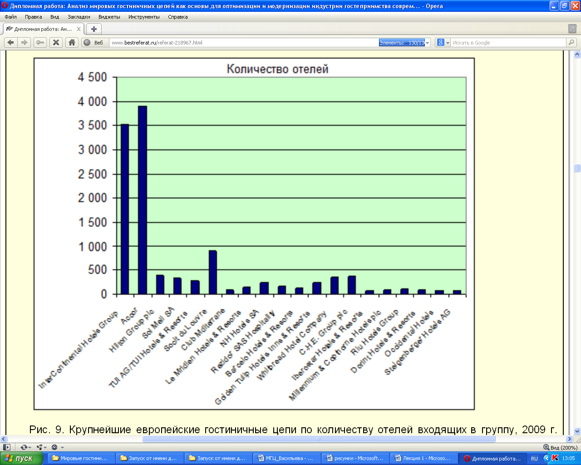This screenshot has height=465, width=581.
Task: Select the Дипломная работа: Ан... tab
Action: coord(44,29)
